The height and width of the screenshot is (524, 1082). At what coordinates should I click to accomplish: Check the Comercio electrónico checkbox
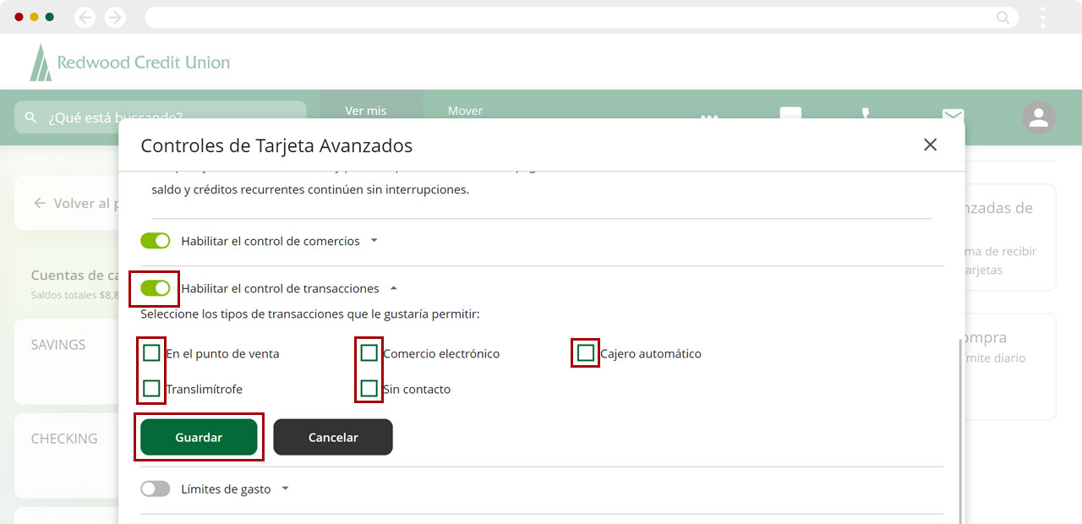point(369,353)
